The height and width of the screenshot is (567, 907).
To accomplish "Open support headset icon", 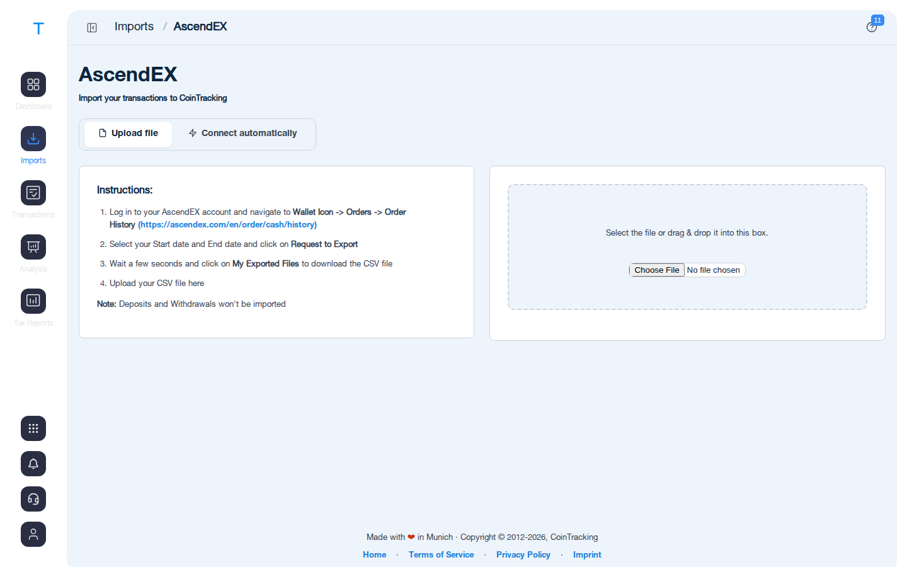I will [x=33, y=499].
